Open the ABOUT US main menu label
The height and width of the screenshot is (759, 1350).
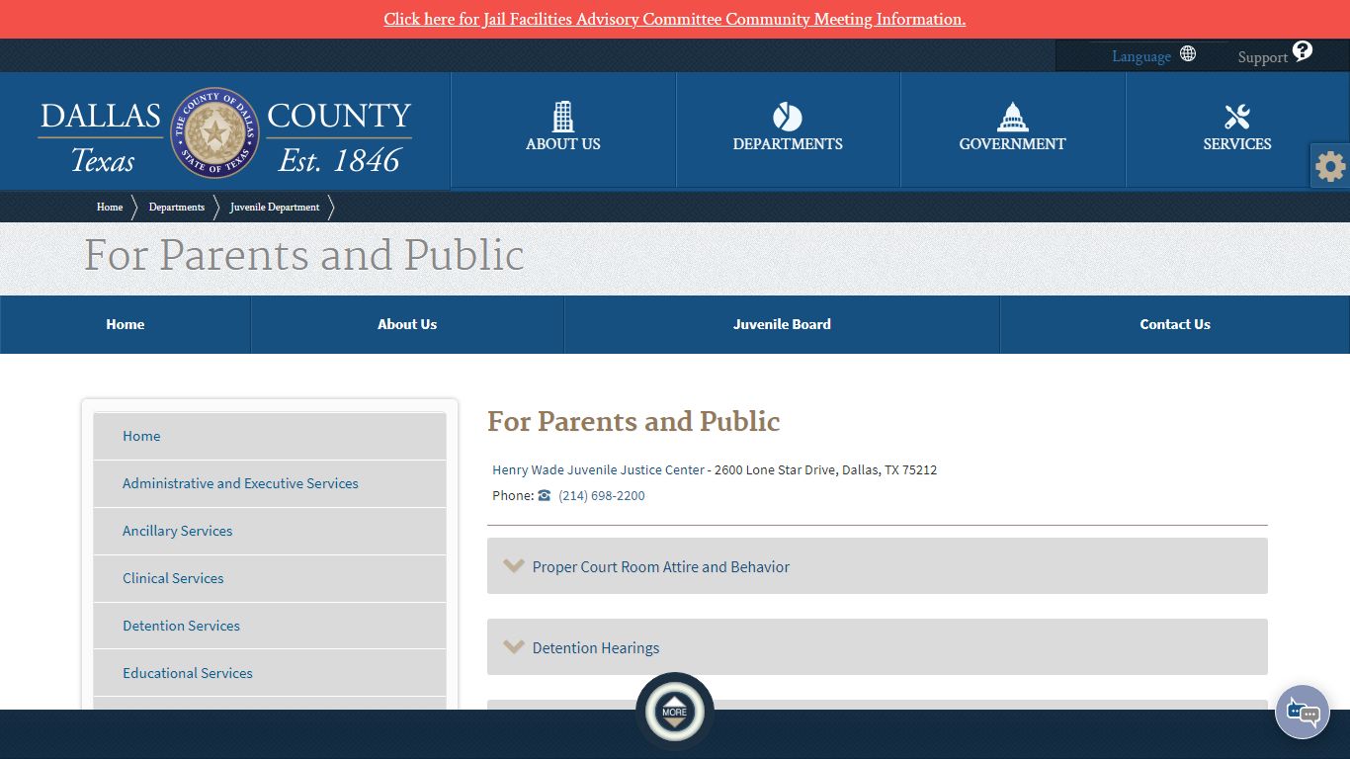tap(563, 144)
